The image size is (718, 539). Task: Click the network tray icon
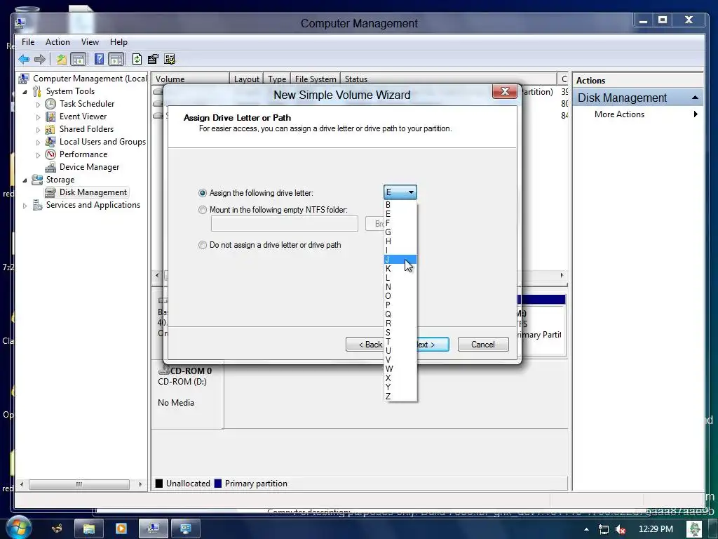click(604, 529)
